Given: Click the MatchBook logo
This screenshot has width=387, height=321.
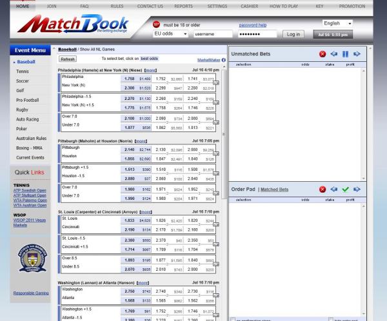Looking at the screenshot, I should tap(73, 24).
